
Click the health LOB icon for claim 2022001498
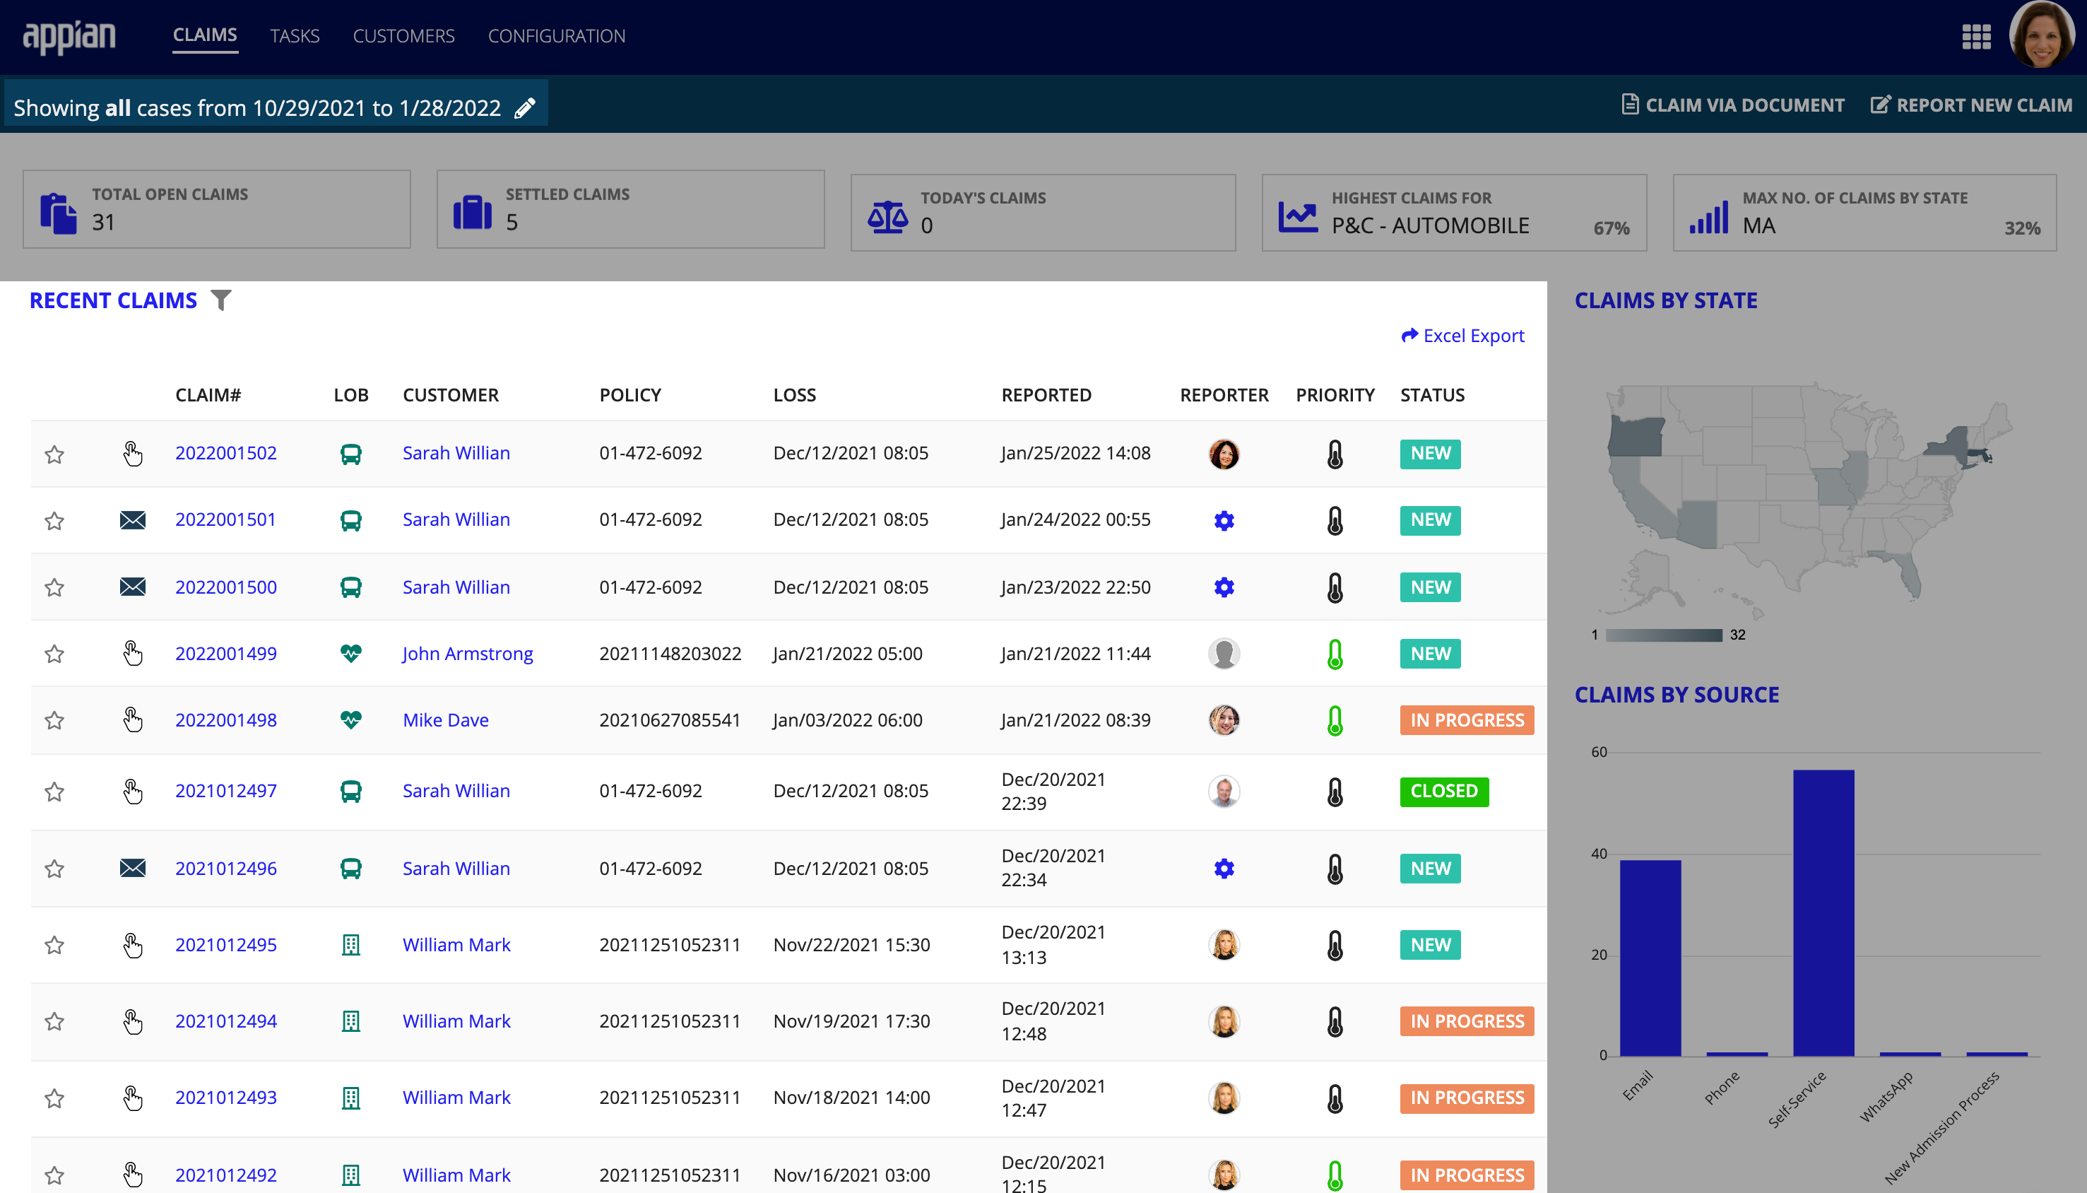351,719
